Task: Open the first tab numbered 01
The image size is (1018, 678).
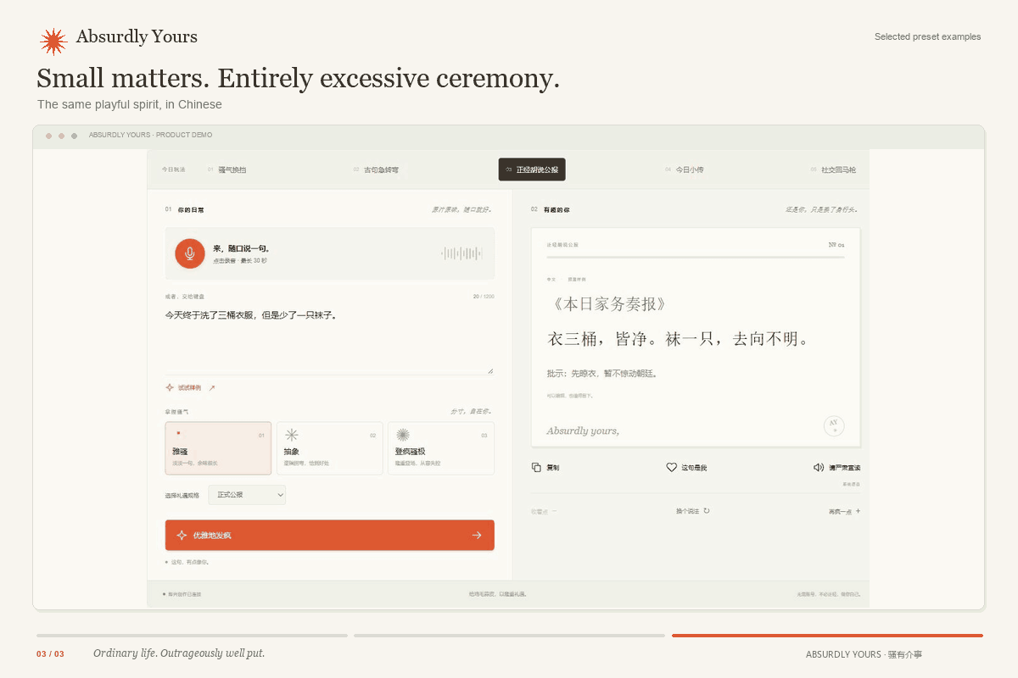Action: point(227,169)
